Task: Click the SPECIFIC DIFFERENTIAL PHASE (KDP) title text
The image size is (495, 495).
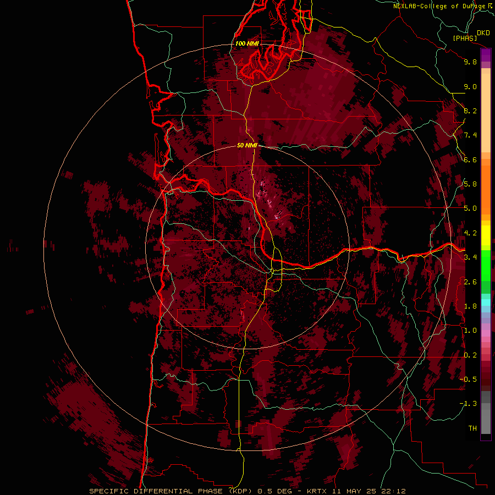Action: tap(172, 491)
